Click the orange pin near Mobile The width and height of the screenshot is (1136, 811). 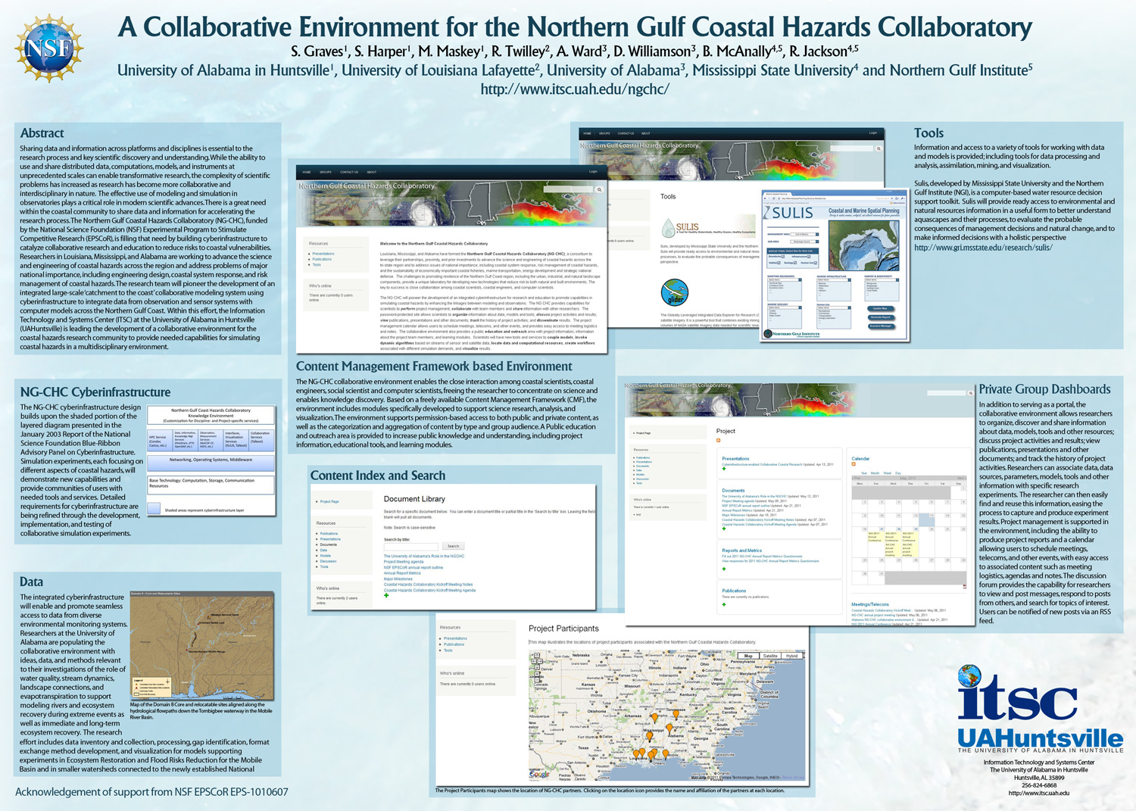pyautogui.click(x=666, y=754)
